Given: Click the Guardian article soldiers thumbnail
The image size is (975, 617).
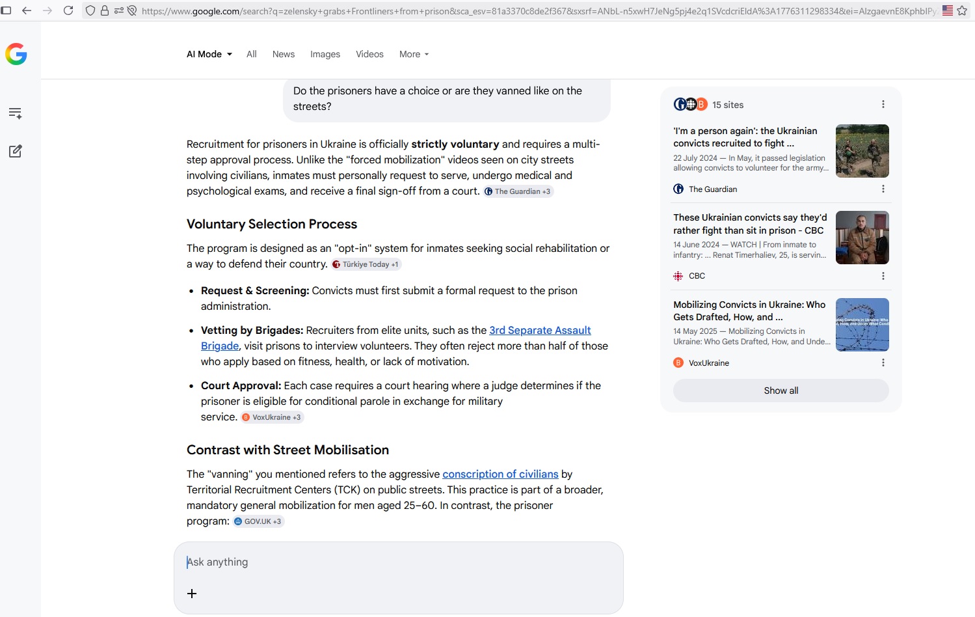Looking at the screenshot, I should pyautogui.click(x=862, y=151).
